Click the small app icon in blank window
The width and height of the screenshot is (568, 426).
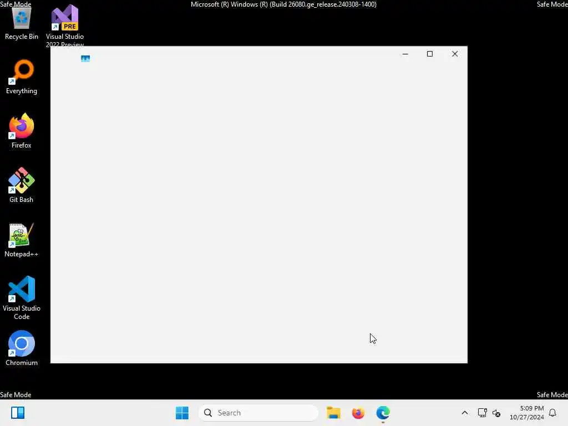point(85,59)
